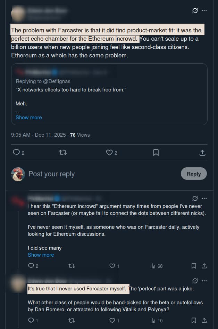Bookmark the second reply about Dan Romero
This screenshot has height=329, width=218.
click(194, 320)
